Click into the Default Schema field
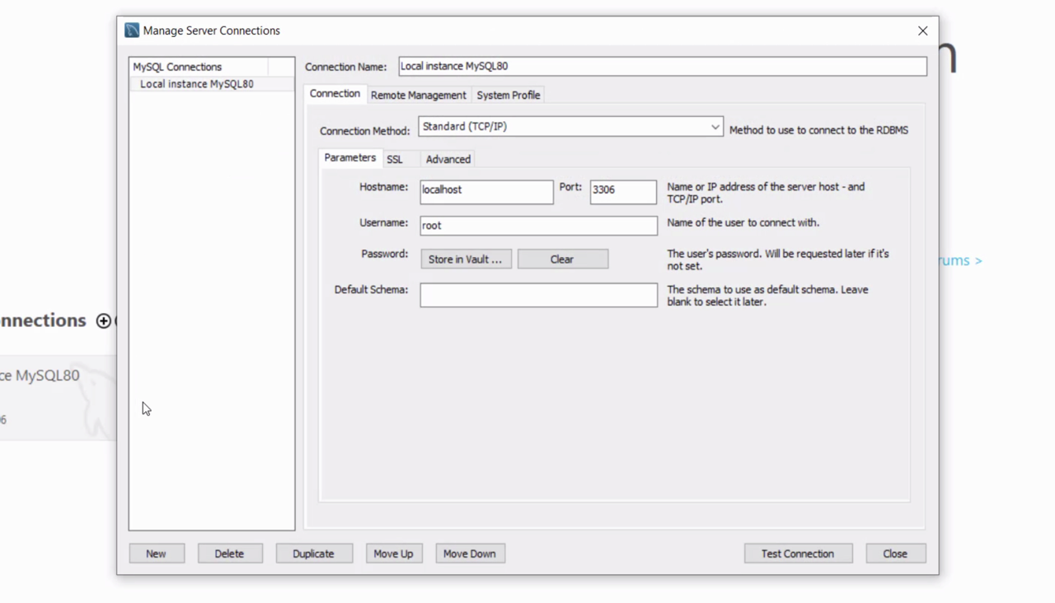This screenshot has height=603, width=1055. 538,295
